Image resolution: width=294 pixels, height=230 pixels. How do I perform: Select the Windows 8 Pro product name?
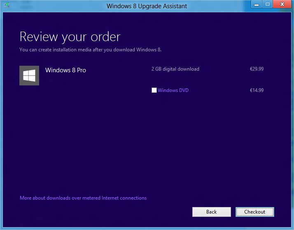[65, 70]
